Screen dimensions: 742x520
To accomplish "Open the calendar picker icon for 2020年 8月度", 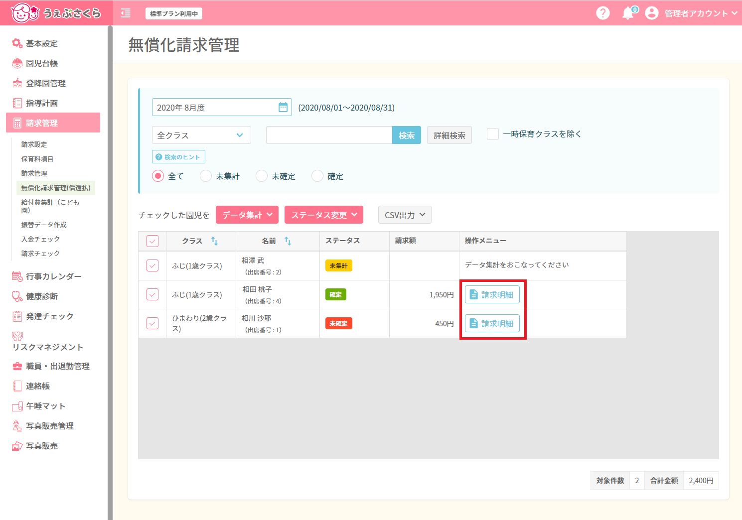I will (x=283, y=107).
